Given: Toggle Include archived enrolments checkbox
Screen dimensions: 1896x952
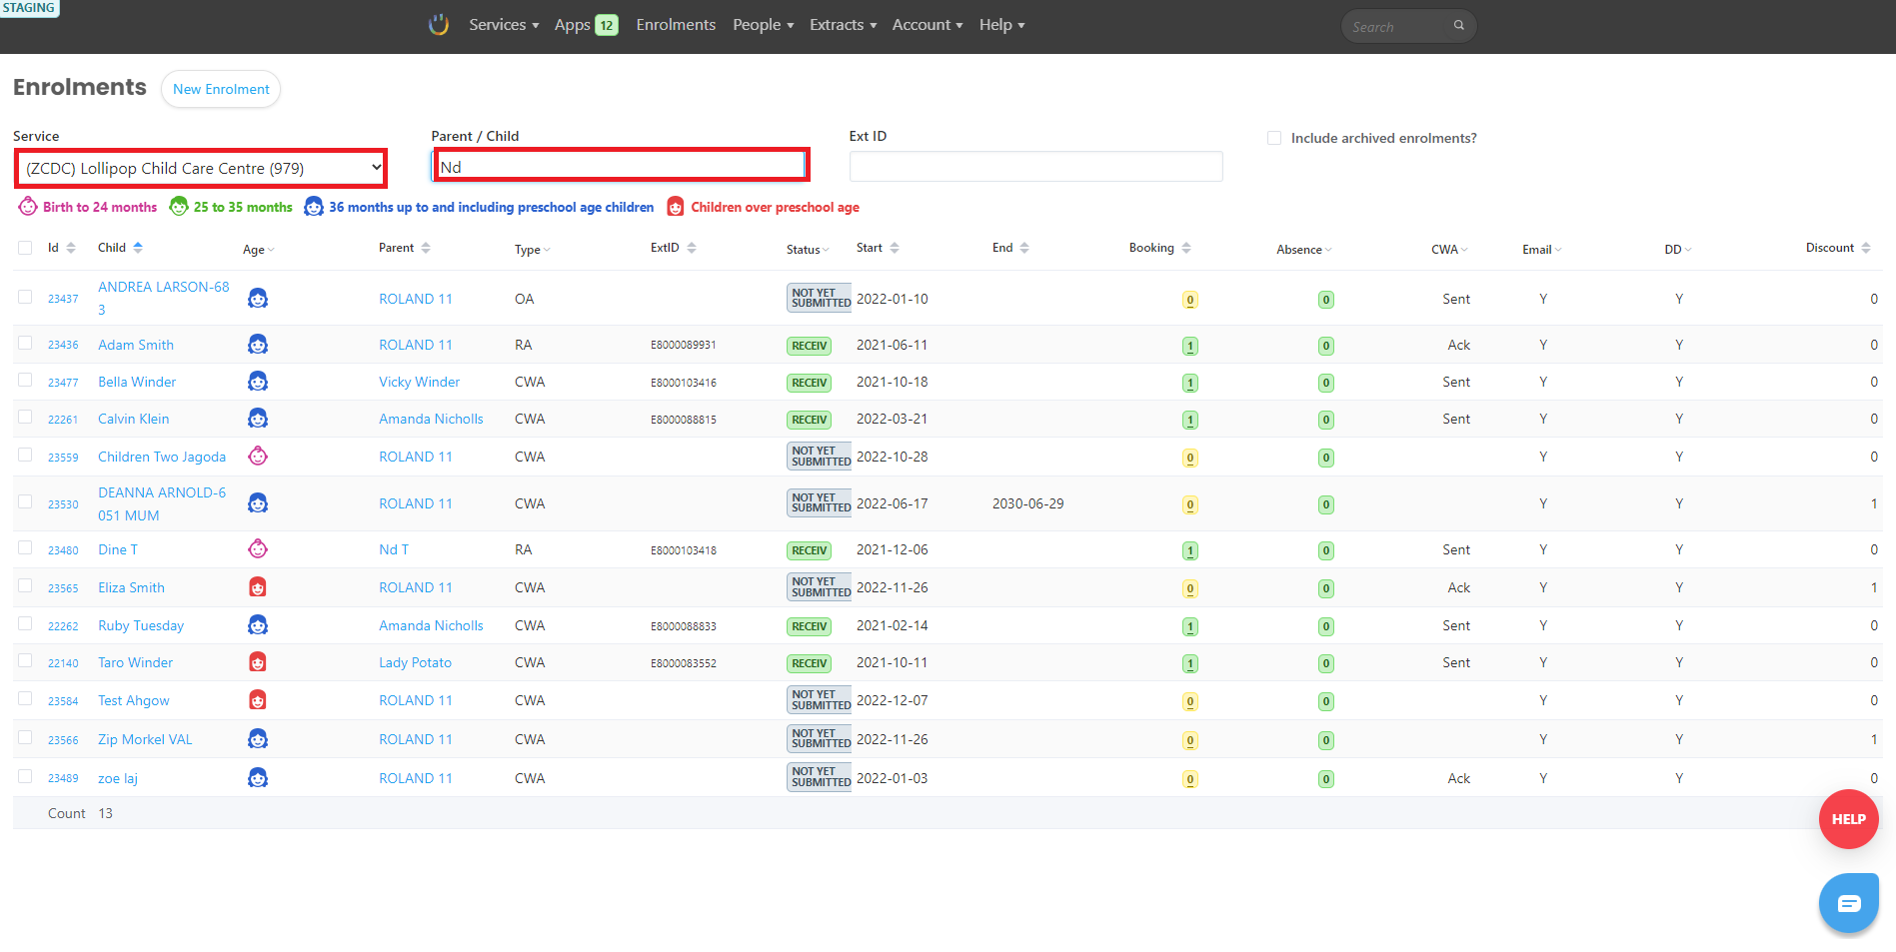Looking at the screenshot, I should tap(1274, 138).
